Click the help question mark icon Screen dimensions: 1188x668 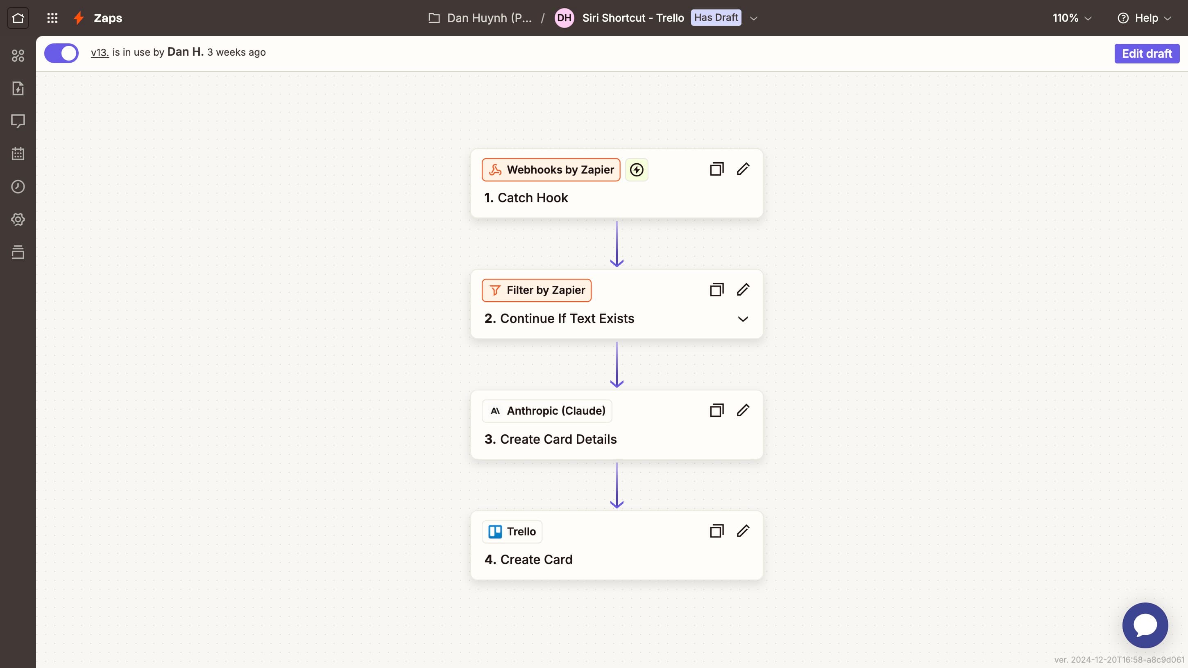(1123, 18)
